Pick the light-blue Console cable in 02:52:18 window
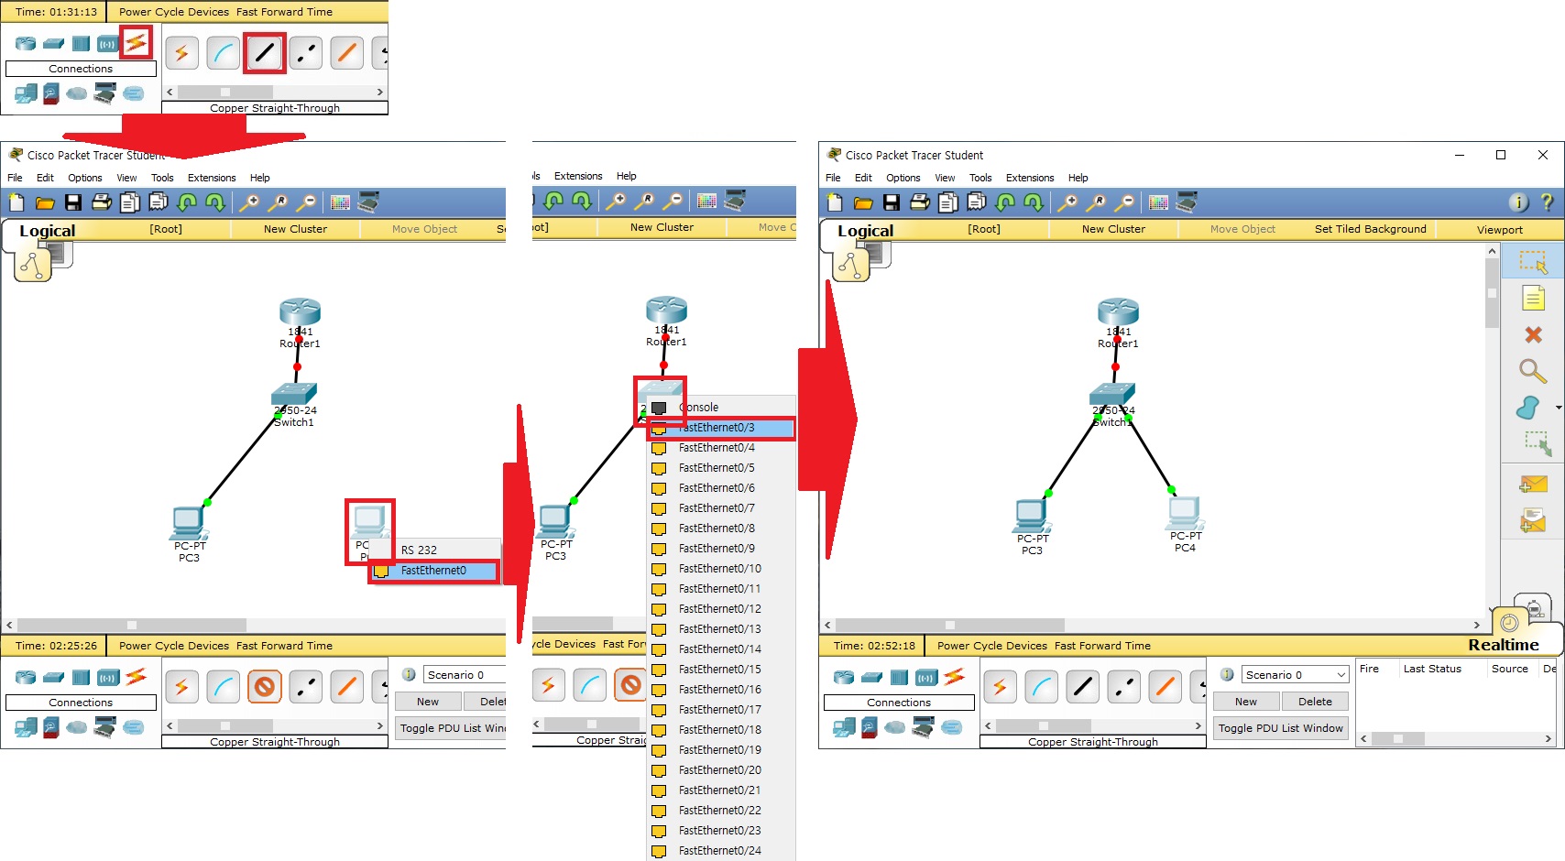1565x861 pixels. point(1041,687)
